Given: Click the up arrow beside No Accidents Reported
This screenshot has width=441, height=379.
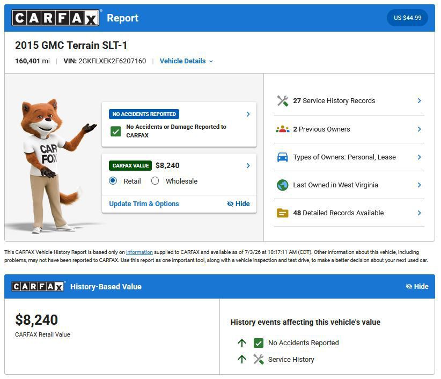Looking at the screenshot, I should (x=242, y=342).
